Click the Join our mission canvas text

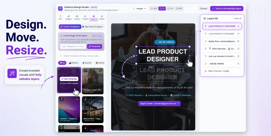click(159, 88)
